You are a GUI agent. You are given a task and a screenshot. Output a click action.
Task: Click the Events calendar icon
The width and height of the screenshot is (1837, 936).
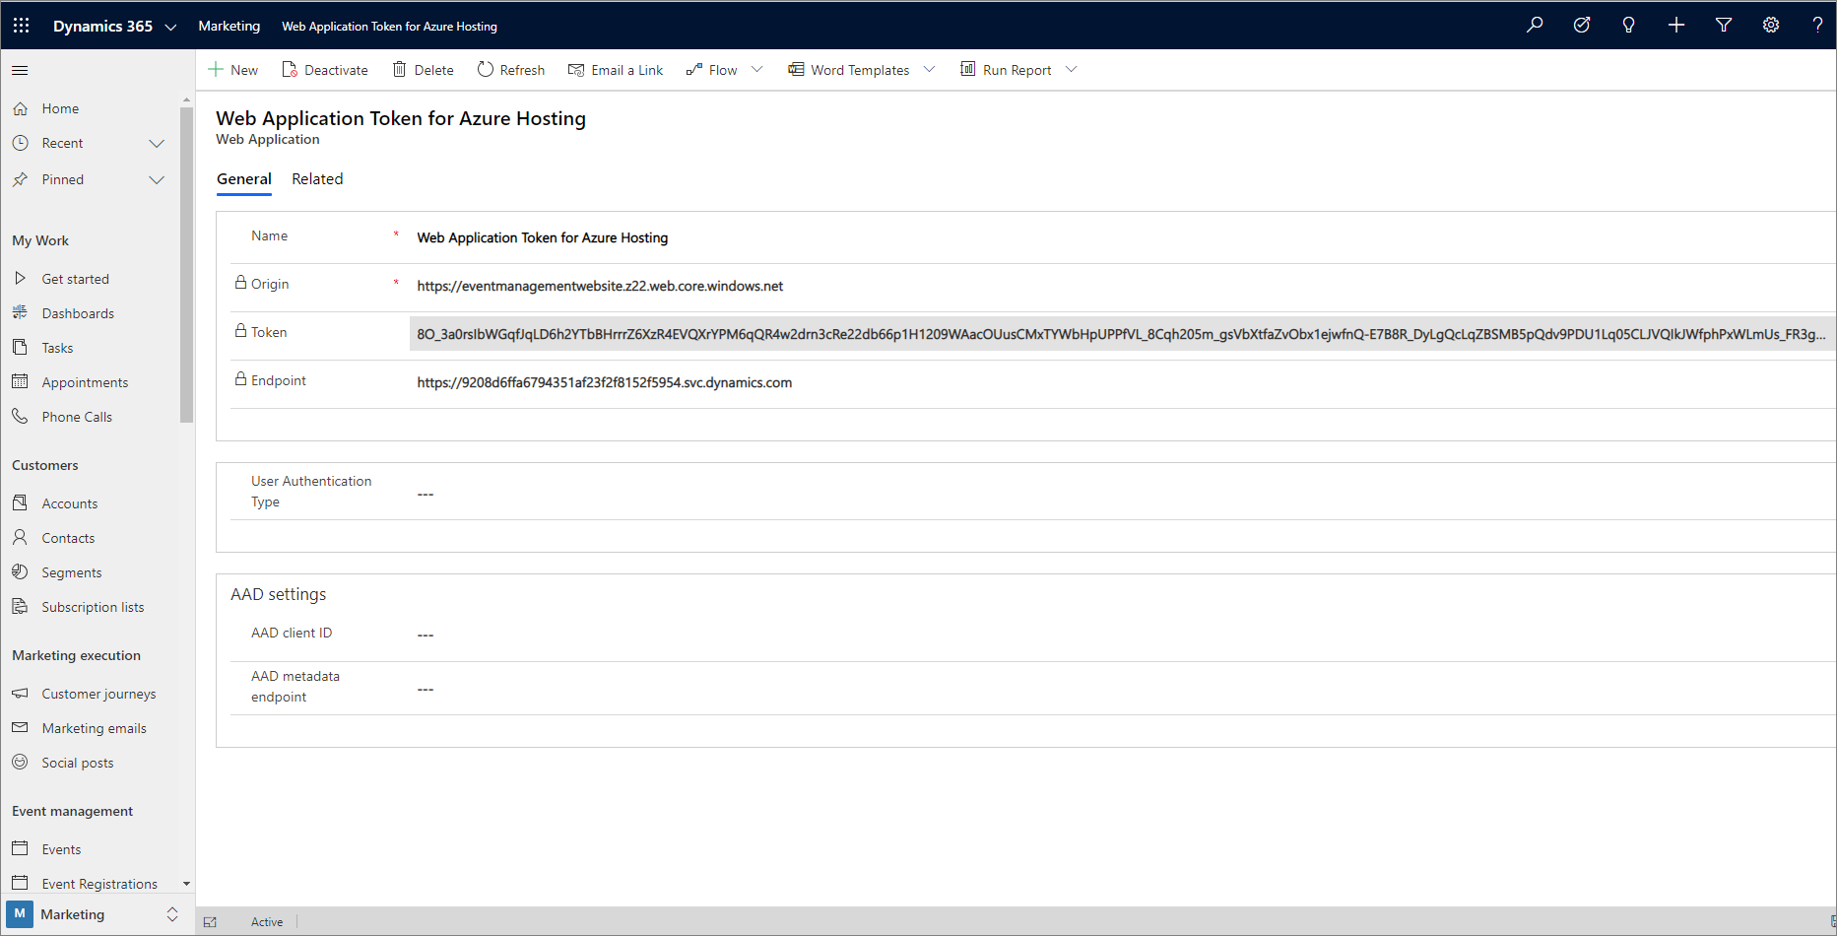pyautogui.click(x=20, y=849)
